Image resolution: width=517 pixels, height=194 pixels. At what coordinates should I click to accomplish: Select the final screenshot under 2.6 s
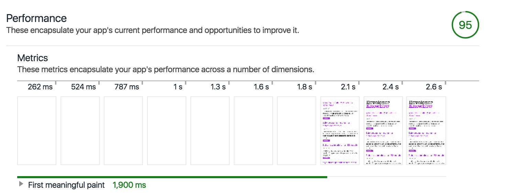pos(427,131)
